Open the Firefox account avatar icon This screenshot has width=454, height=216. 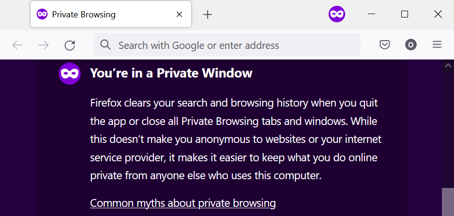[411, 45]
